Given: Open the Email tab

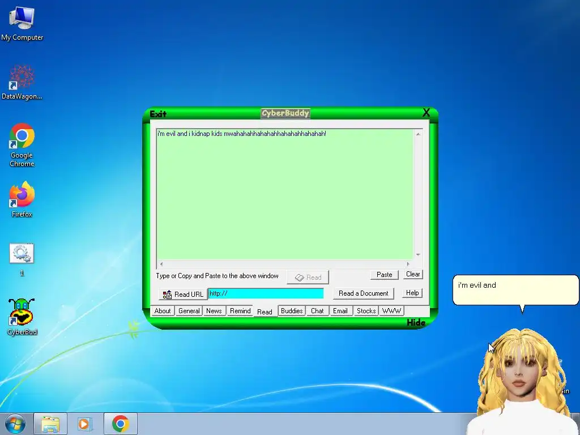Looking at the screenshot, I should point(340,311).
